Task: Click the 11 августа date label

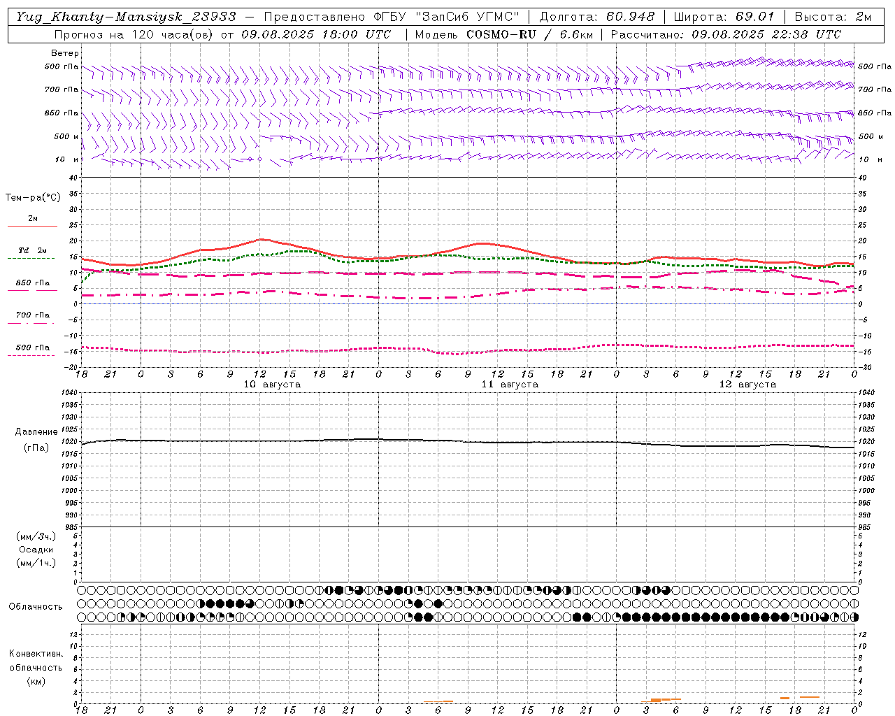Action: point(510,385)
